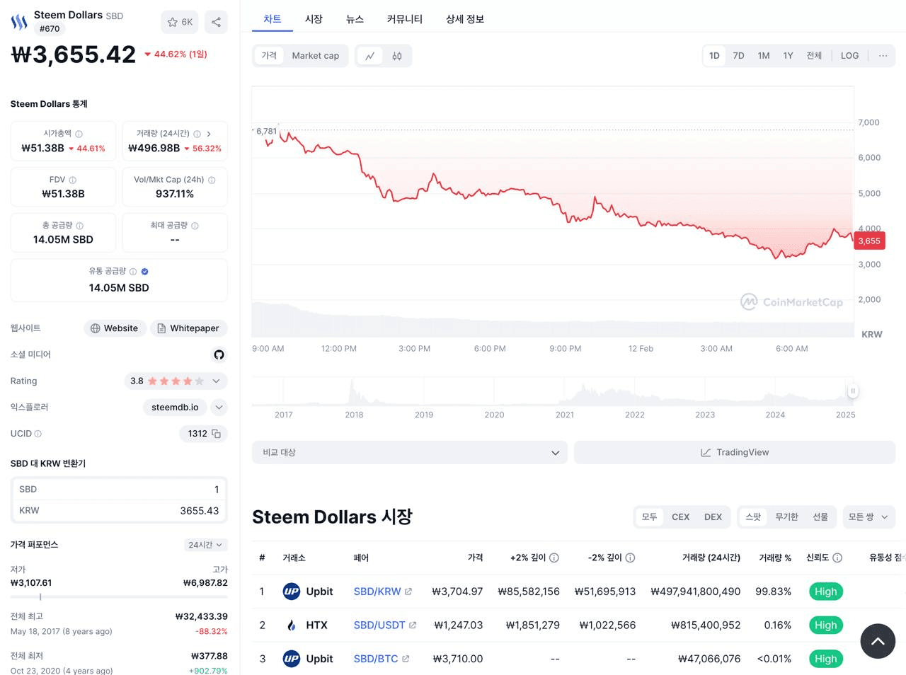Click the timeline range slider handle
The height and width of the screenshot is (675, 906).
point(853,391)
